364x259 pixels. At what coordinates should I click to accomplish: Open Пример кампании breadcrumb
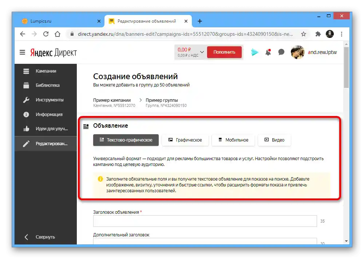click(112, 100)
